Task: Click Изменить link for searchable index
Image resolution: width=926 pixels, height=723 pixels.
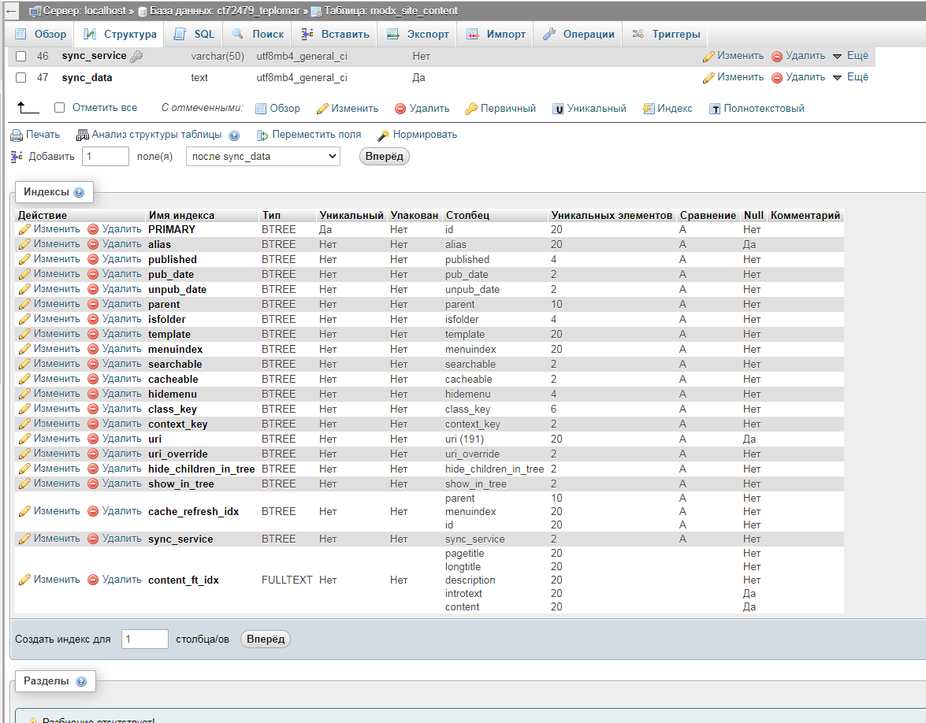Action: pos(57,364)
